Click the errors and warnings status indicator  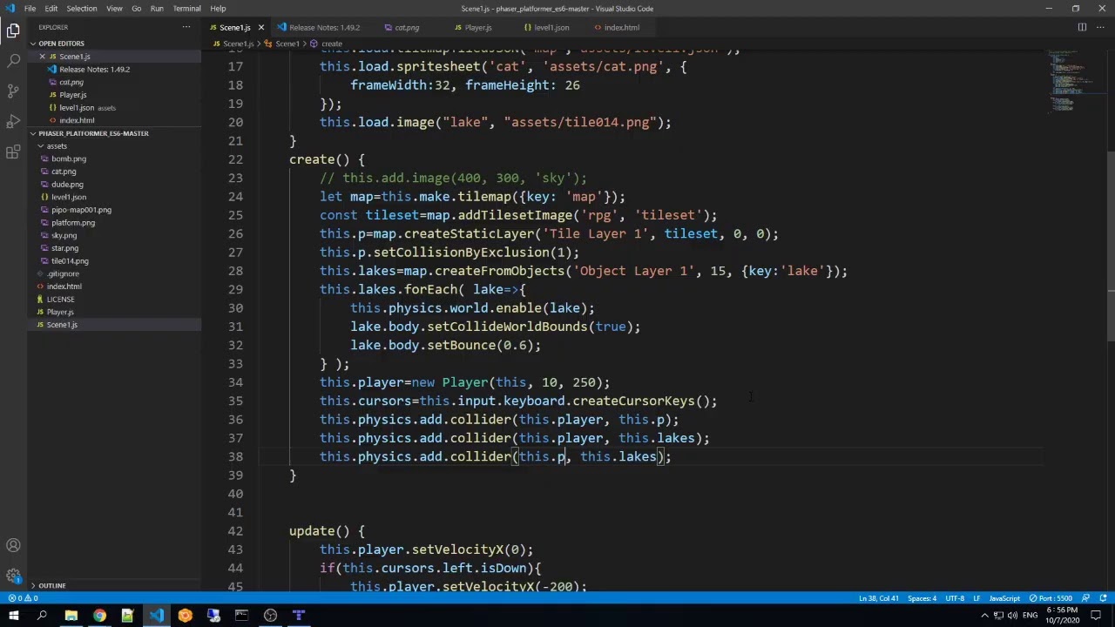pyautogui.click(x=23, y=598)
